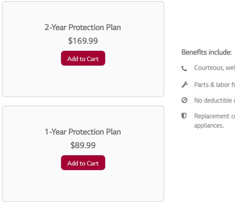The width and height of the screenshot is (235, 204).
Task: Click the word Cart in the 2-Year button
Action: [93, 59]
